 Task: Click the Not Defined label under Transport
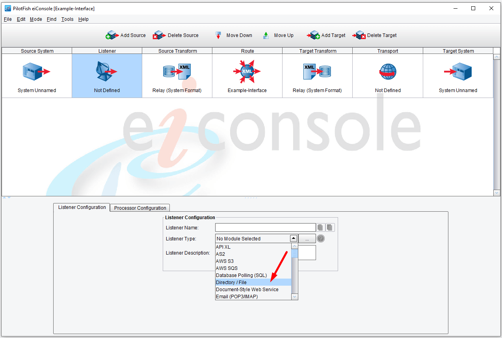tap(388, 91)
